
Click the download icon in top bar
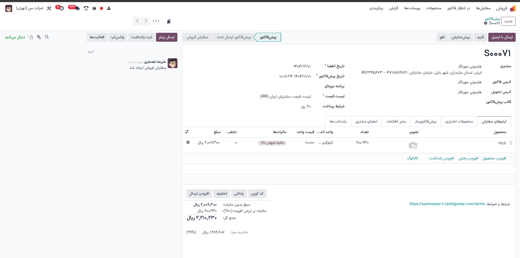tap(109, 8)
